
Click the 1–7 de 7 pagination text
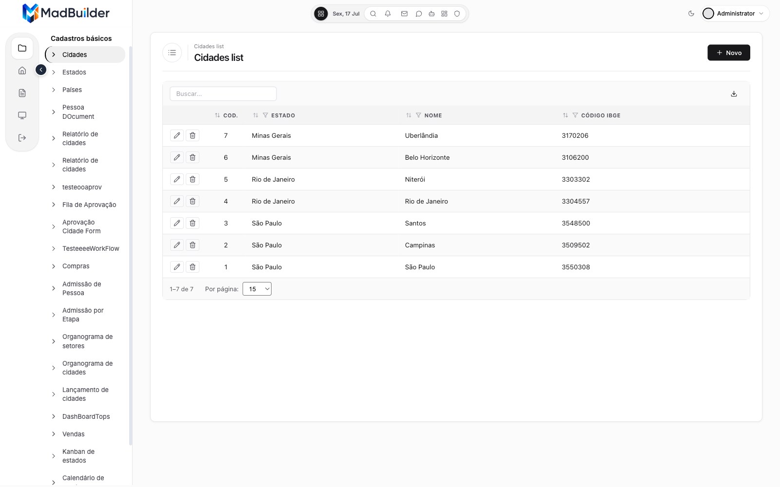point(181,289)
